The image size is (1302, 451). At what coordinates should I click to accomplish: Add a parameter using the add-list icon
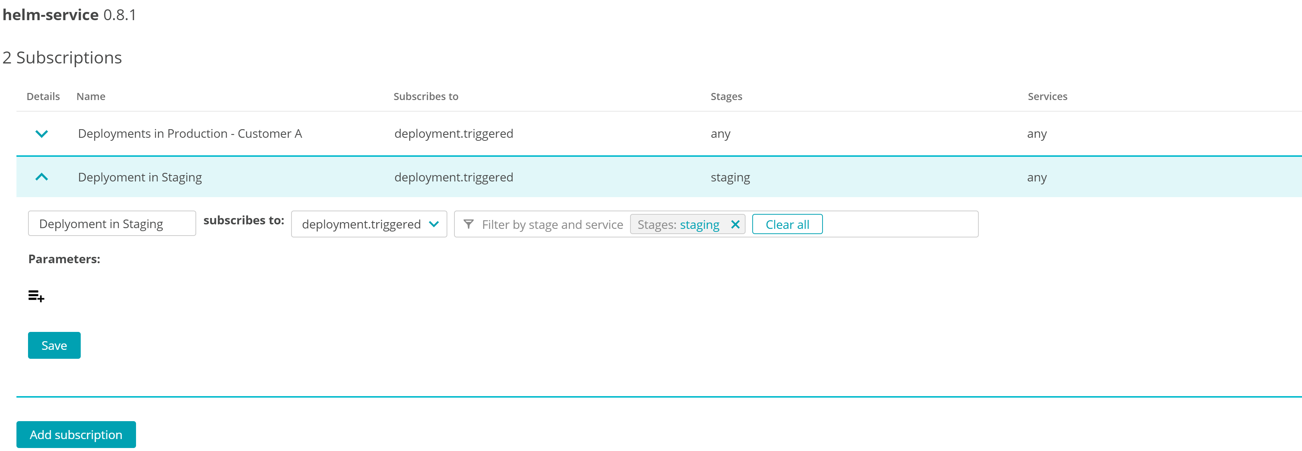pyautogui.click(x=36, y=296)
